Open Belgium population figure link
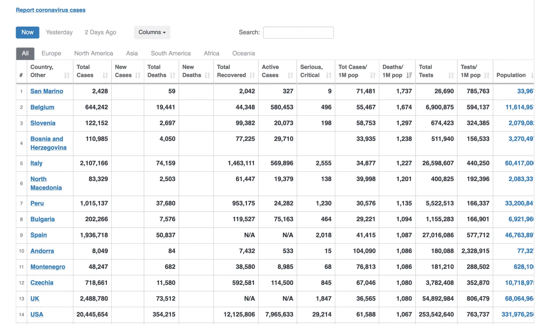 [519, 107]
